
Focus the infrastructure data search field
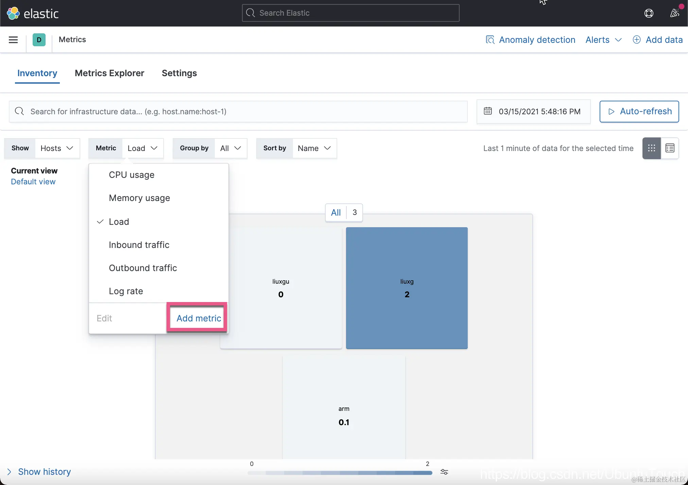pos(238,112)
